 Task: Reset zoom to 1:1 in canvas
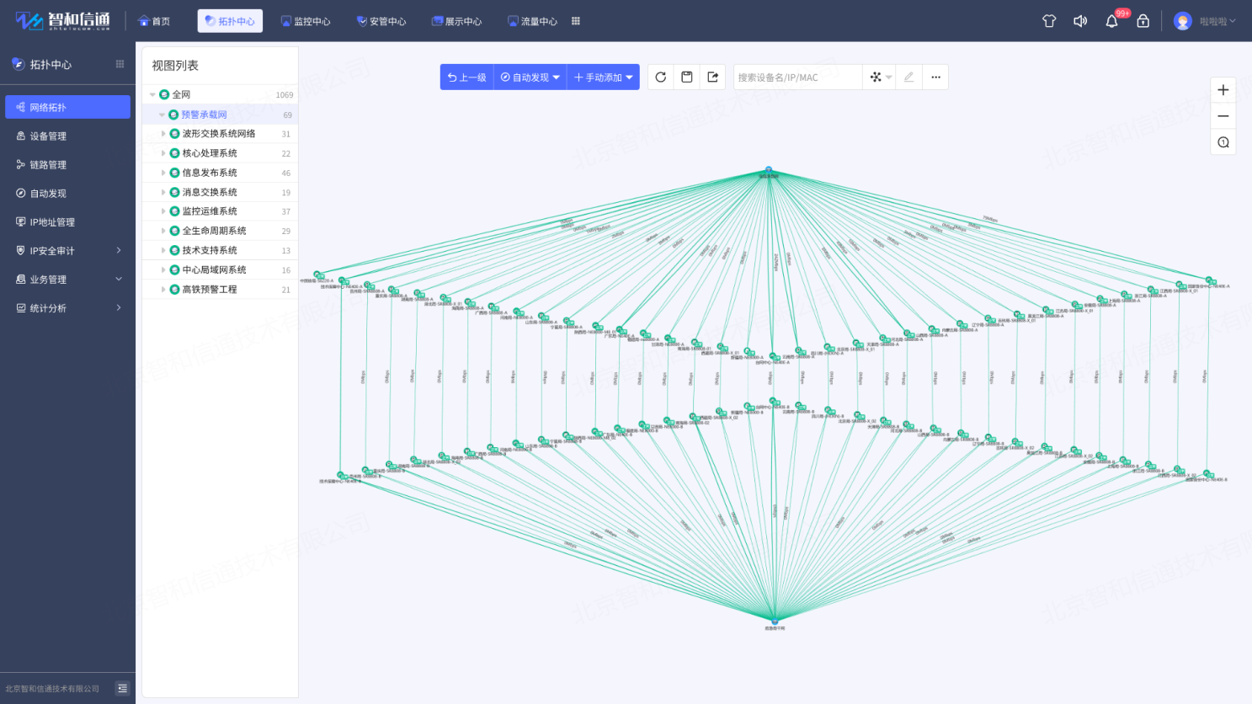coord(1223,142)
